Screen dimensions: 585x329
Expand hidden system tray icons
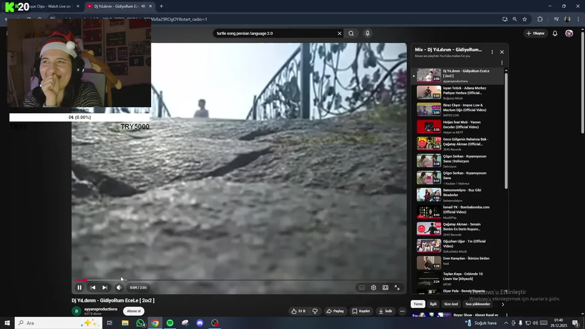point(506,323)
